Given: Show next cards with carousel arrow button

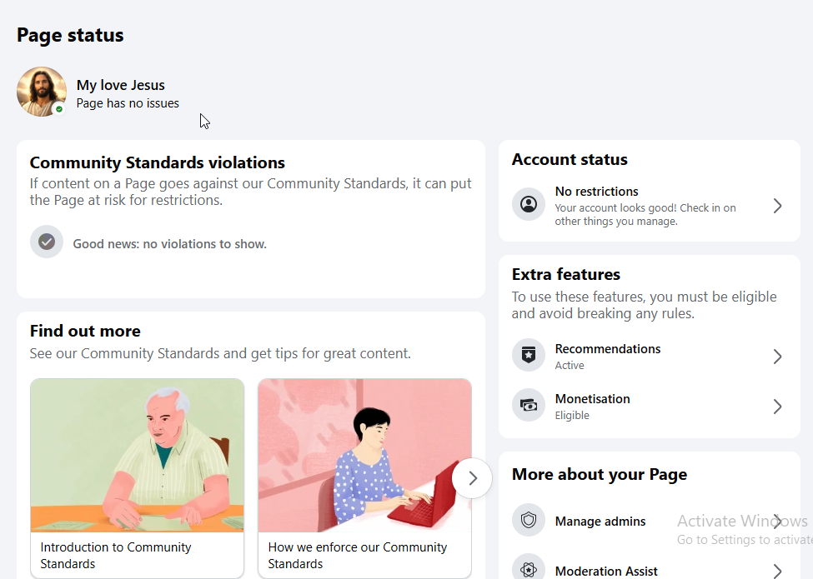Looking at the screenshot, I should click(472, 478).
